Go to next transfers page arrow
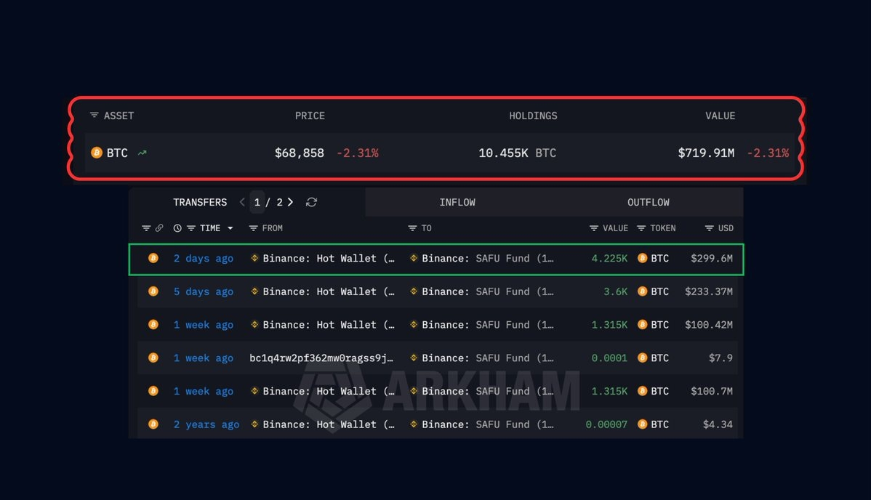The width and height of the screenshot is (871, 500). (290, 202)
